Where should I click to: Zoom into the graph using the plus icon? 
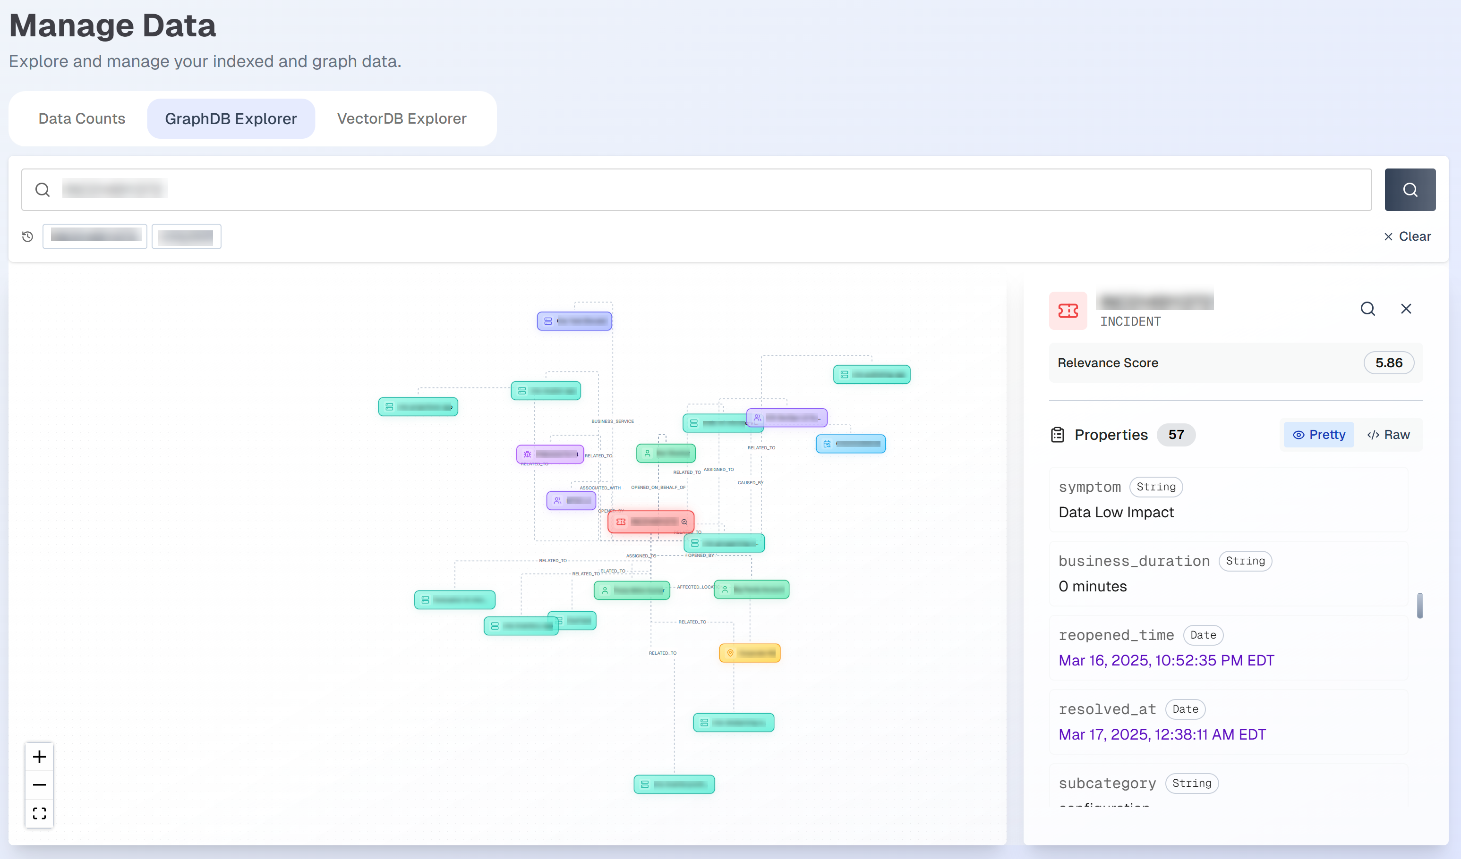[x=39, y=756]
